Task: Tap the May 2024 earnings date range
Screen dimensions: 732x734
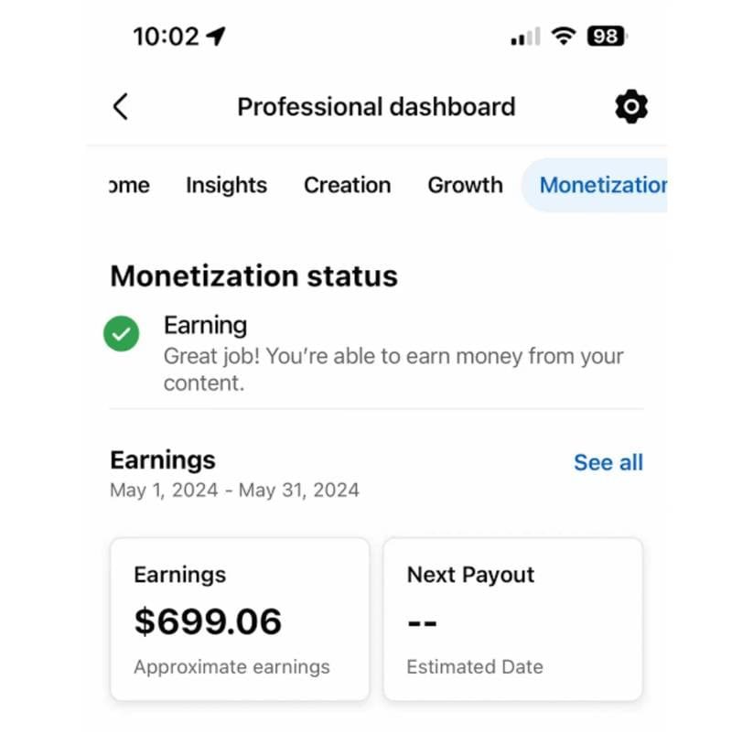Action: tap(234, 490)
